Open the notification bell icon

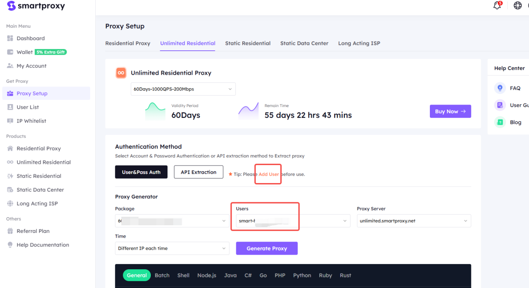[497, 6]
